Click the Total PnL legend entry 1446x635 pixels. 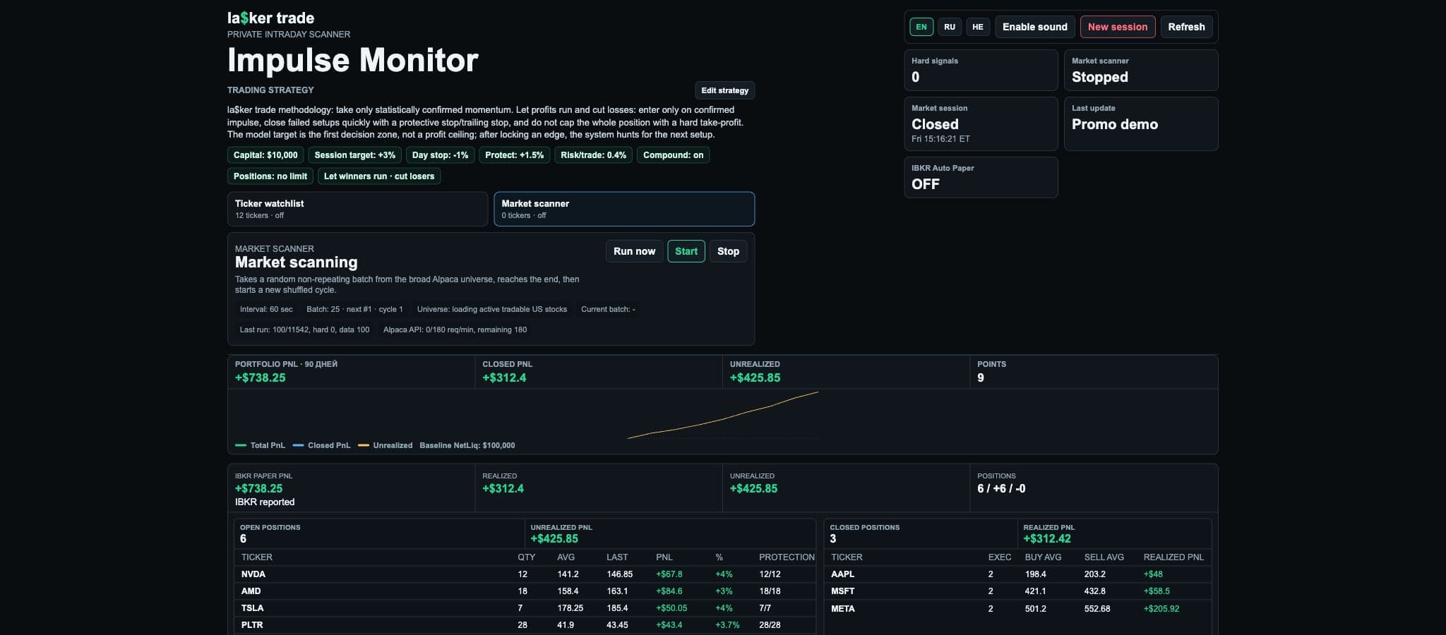point(260,445)
